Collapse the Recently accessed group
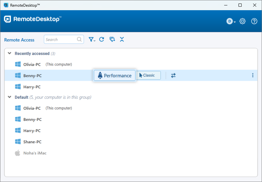262x182 pixels. coord(9,53)
